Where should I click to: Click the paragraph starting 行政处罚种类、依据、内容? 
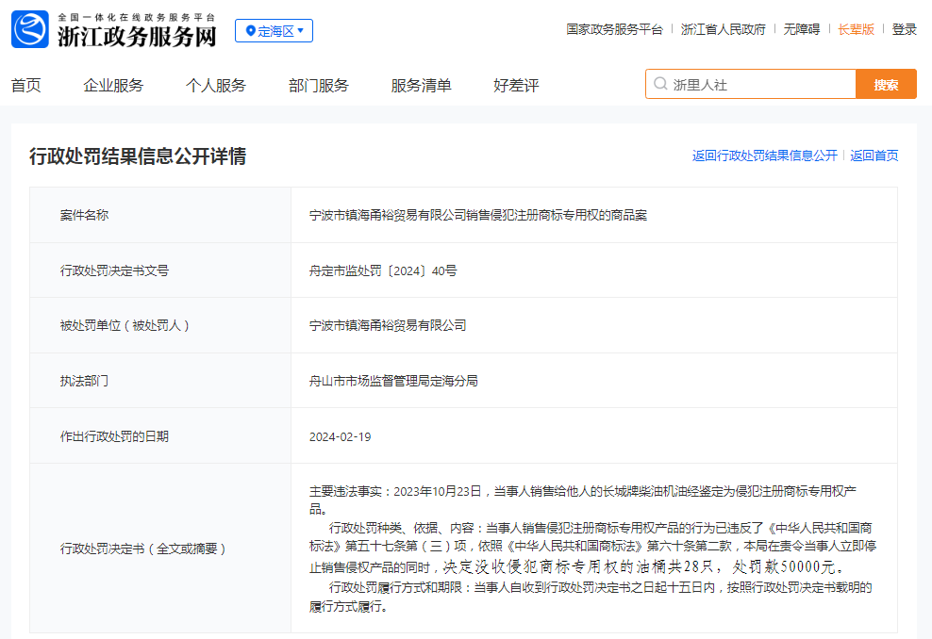coord(592,548)
